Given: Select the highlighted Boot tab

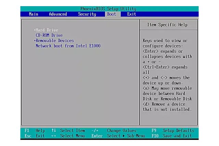Looking at the screenshot, I should pyautogui.click(x=112, y=14).
